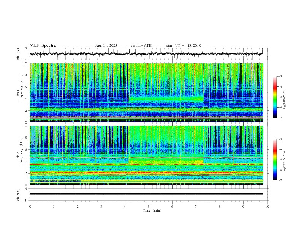Click the ch.1 spectrogram color scale bar
301x232 pixels.
tap(275, 97)
